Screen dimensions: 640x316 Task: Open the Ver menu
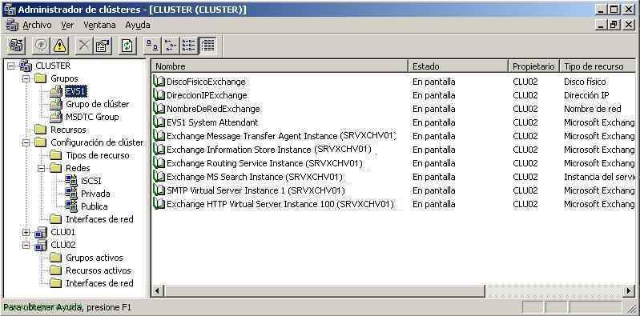[x=67, y=26]
